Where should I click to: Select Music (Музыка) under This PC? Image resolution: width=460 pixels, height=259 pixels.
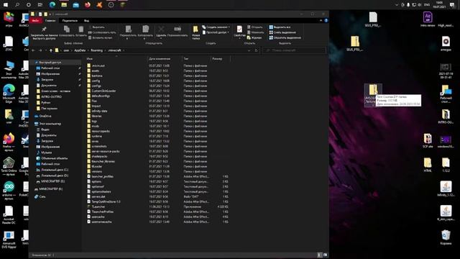[x=46, y=153]
